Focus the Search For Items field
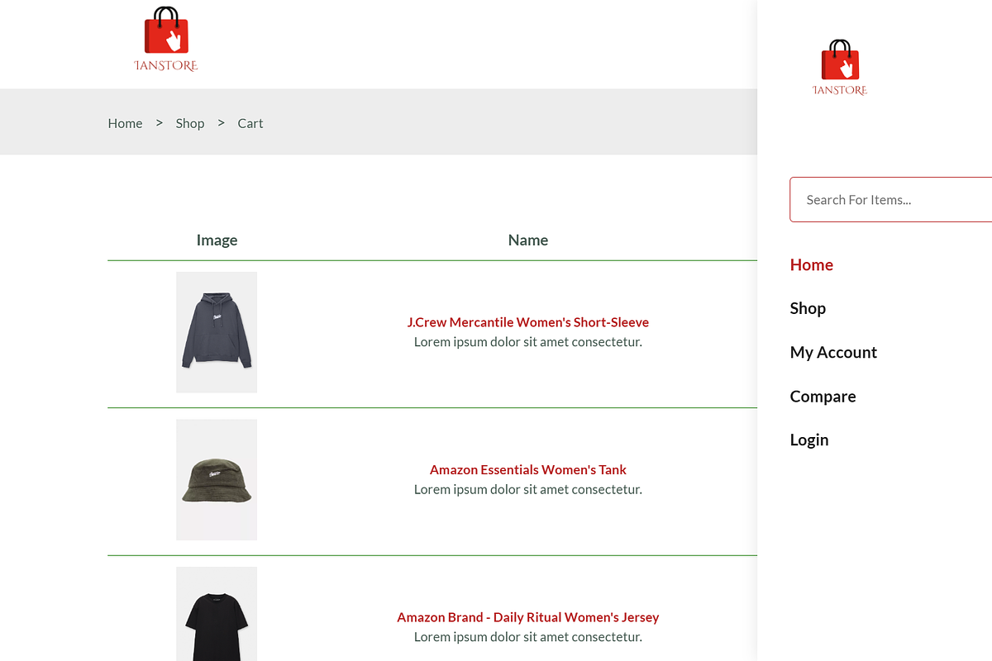 pyautogui.click(x=891, y=199)
